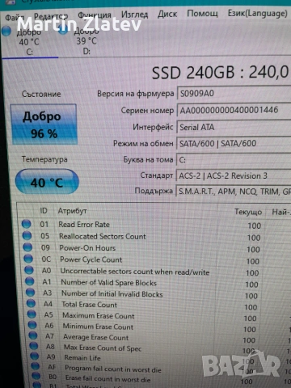
Task: Open the Диск menu
Action: (167, 14)
